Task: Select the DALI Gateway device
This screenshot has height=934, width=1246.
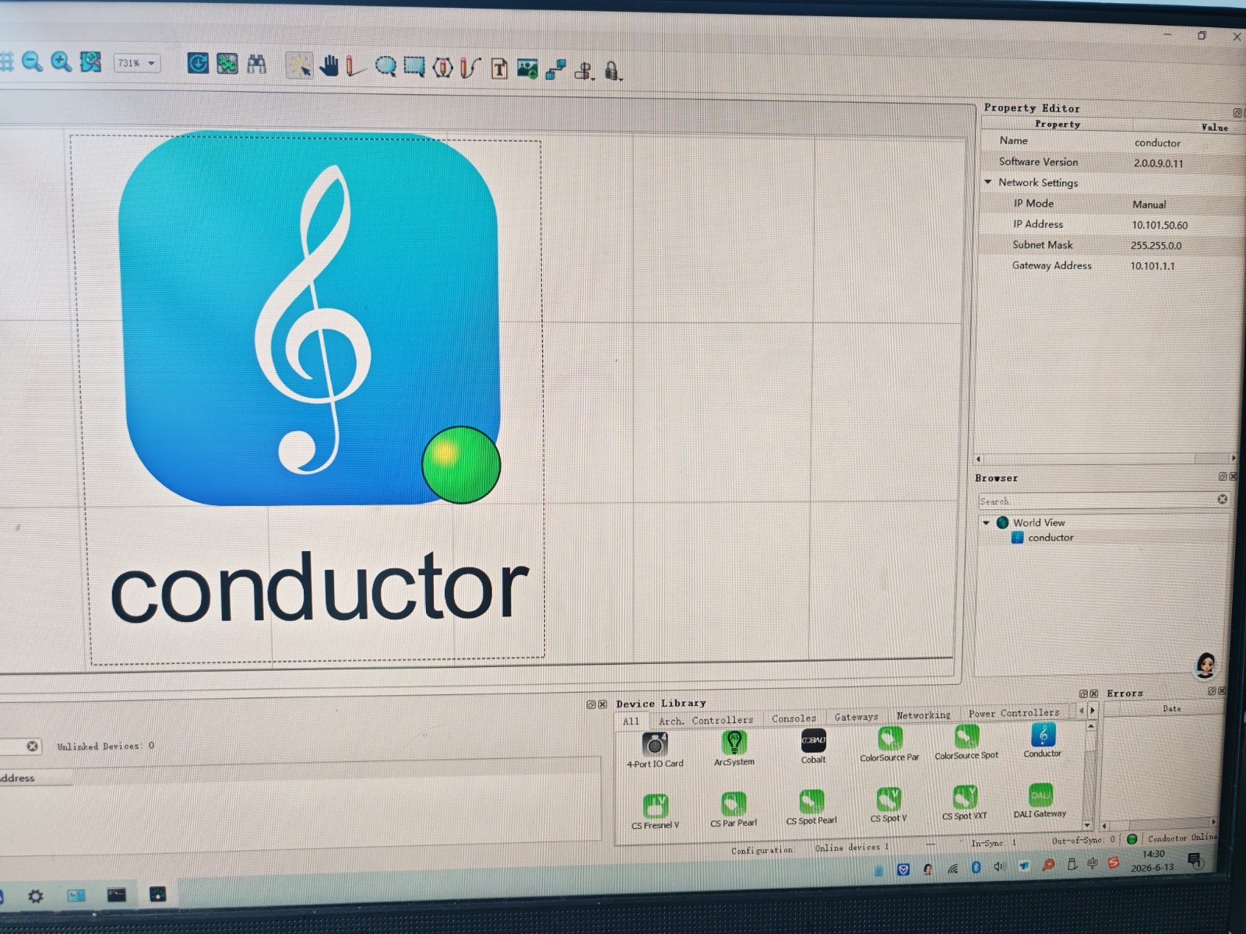Action: [1040, 801]
